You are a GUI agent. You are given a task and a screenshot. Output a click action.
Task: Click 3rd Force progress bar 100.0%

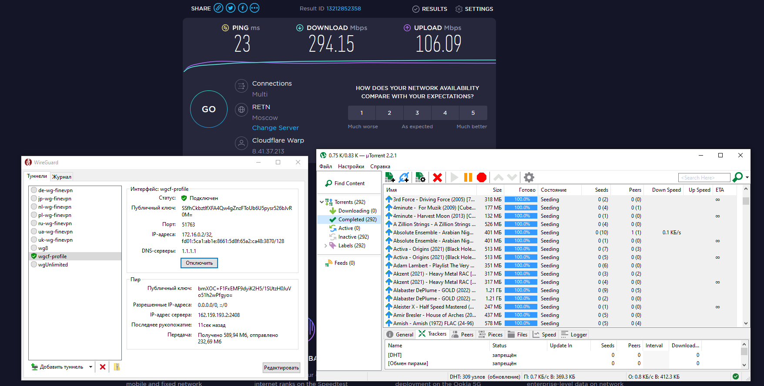(x=522, y=200)
